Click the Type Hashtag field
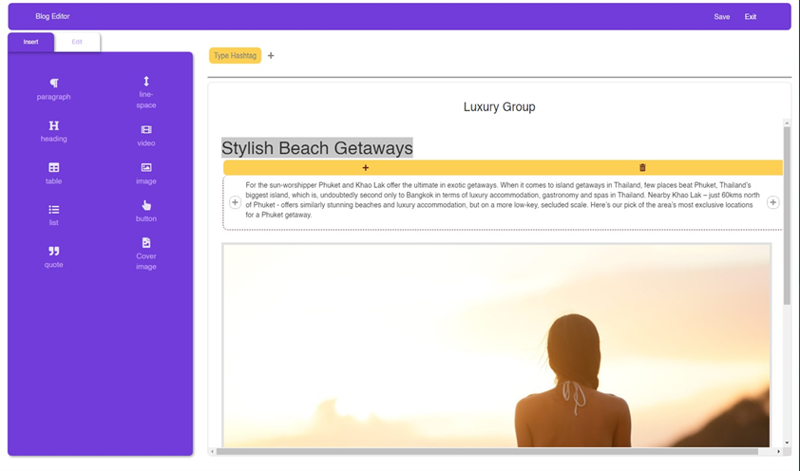Image resolution: width=800 pixels, height=471 pixels. pos(235,56)
